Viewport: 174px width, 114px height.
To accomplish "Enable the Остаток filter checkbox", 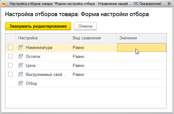I will click(x=11, y=56).
